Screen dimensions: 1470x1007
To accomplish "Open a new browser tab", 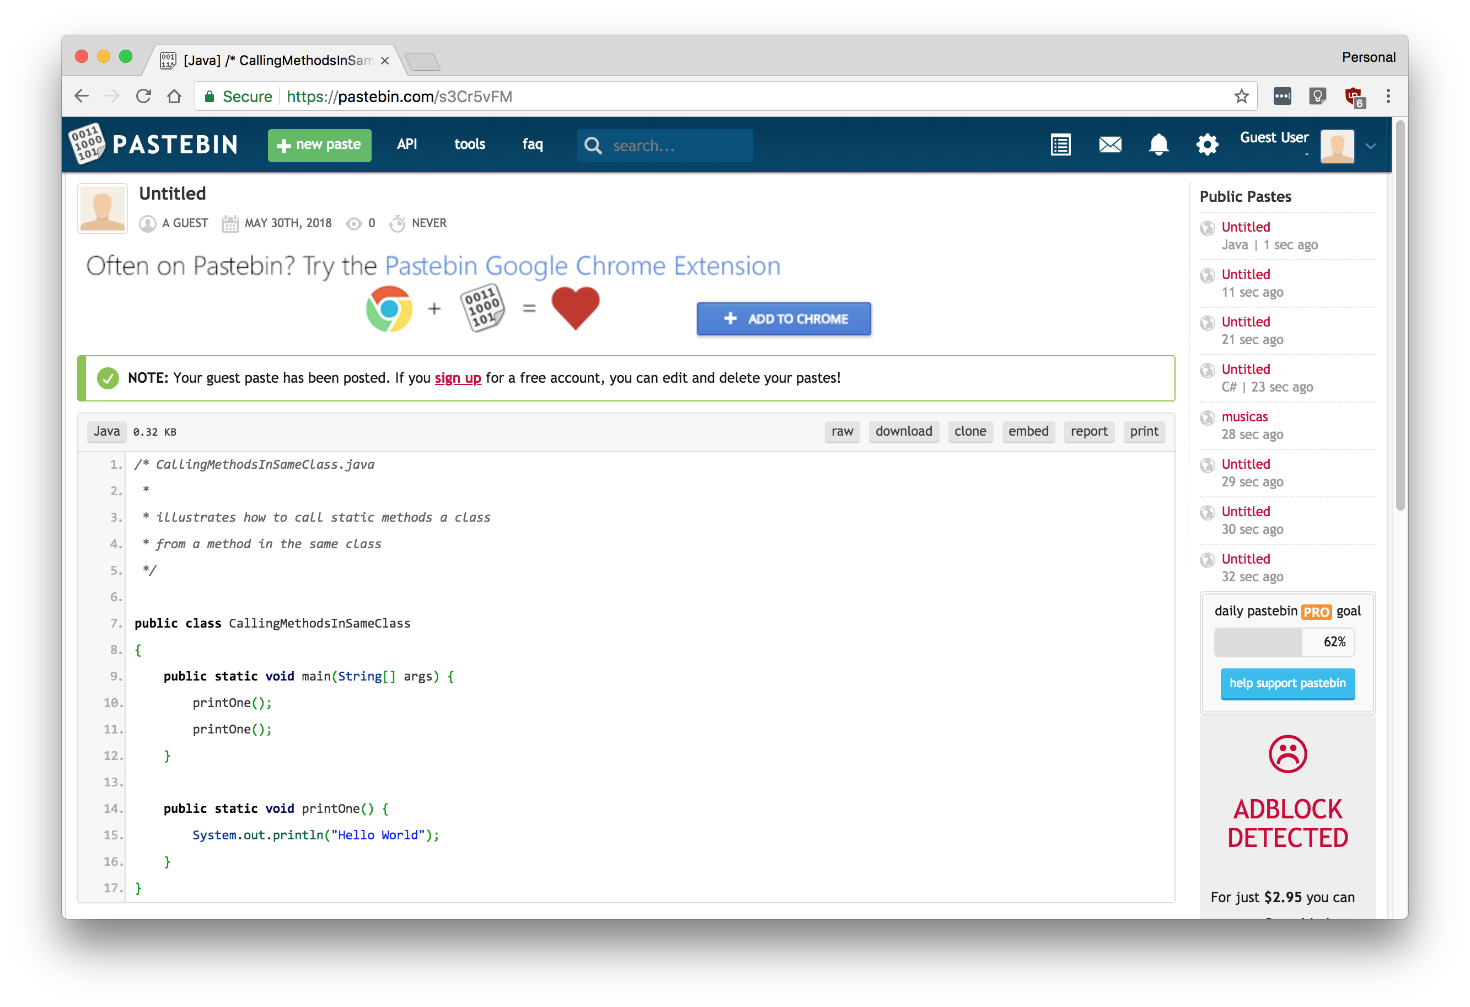I will (422, 62).
